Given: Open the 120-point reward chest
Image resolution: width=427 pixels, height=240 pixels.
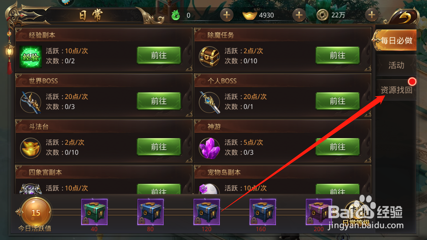Looking at the screenshot, I should [x=207, y=212].
